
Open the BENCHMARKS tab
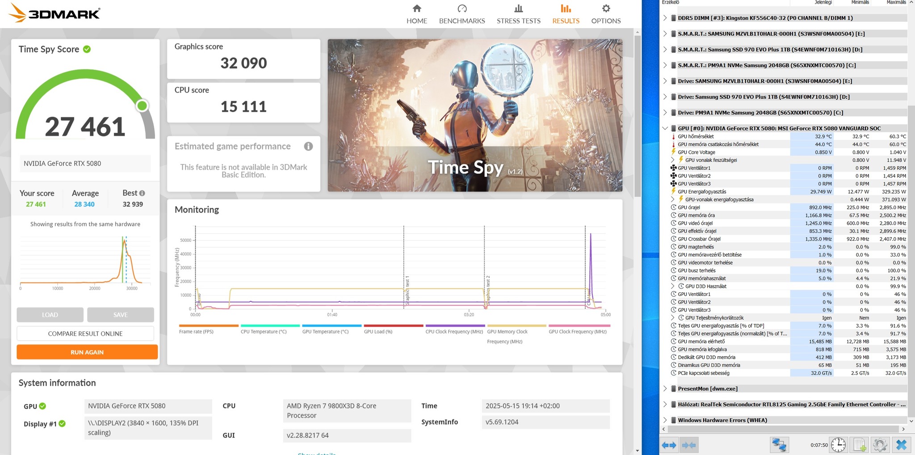[x=462, y=14]
